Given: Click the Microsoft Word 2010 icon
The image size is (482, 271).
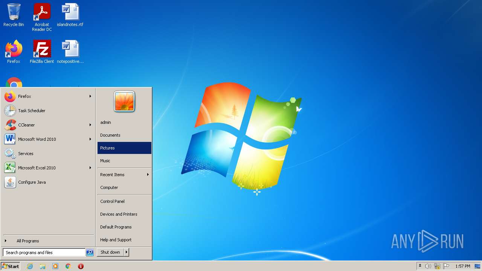Looking at the screenshot, I should [x=10, y=139].
